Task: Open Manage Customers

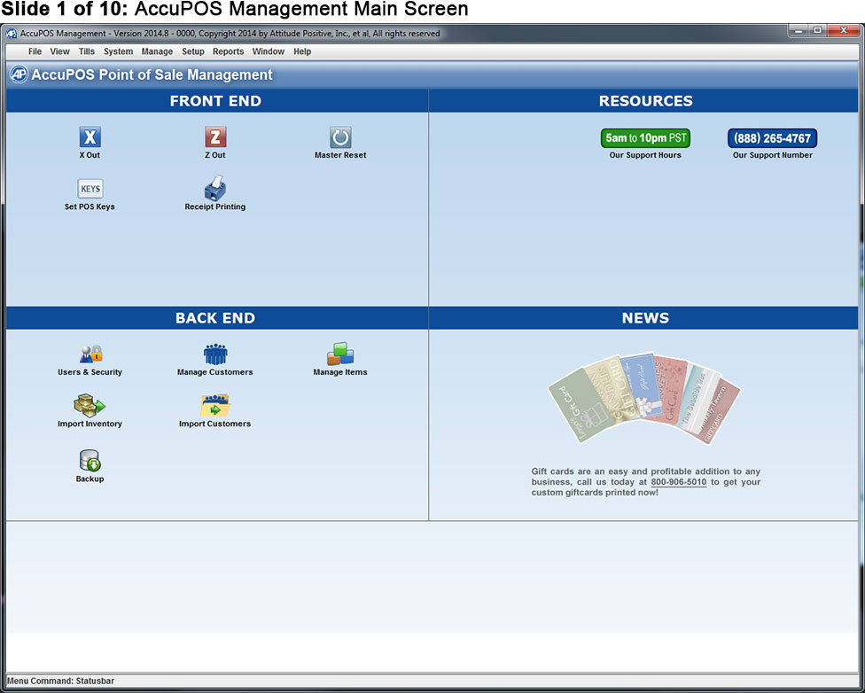Action: (215, 354)
